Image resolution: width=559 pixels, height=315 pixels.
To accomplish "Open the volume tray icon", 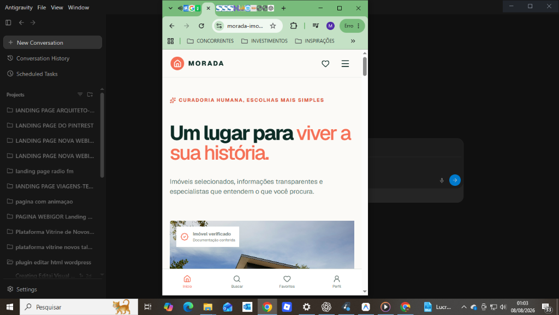I will pyautogui.click(x=503, y=307).
